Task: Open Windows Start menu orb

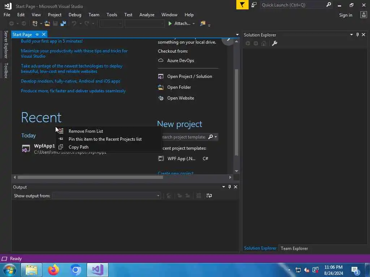Action: 9,270
